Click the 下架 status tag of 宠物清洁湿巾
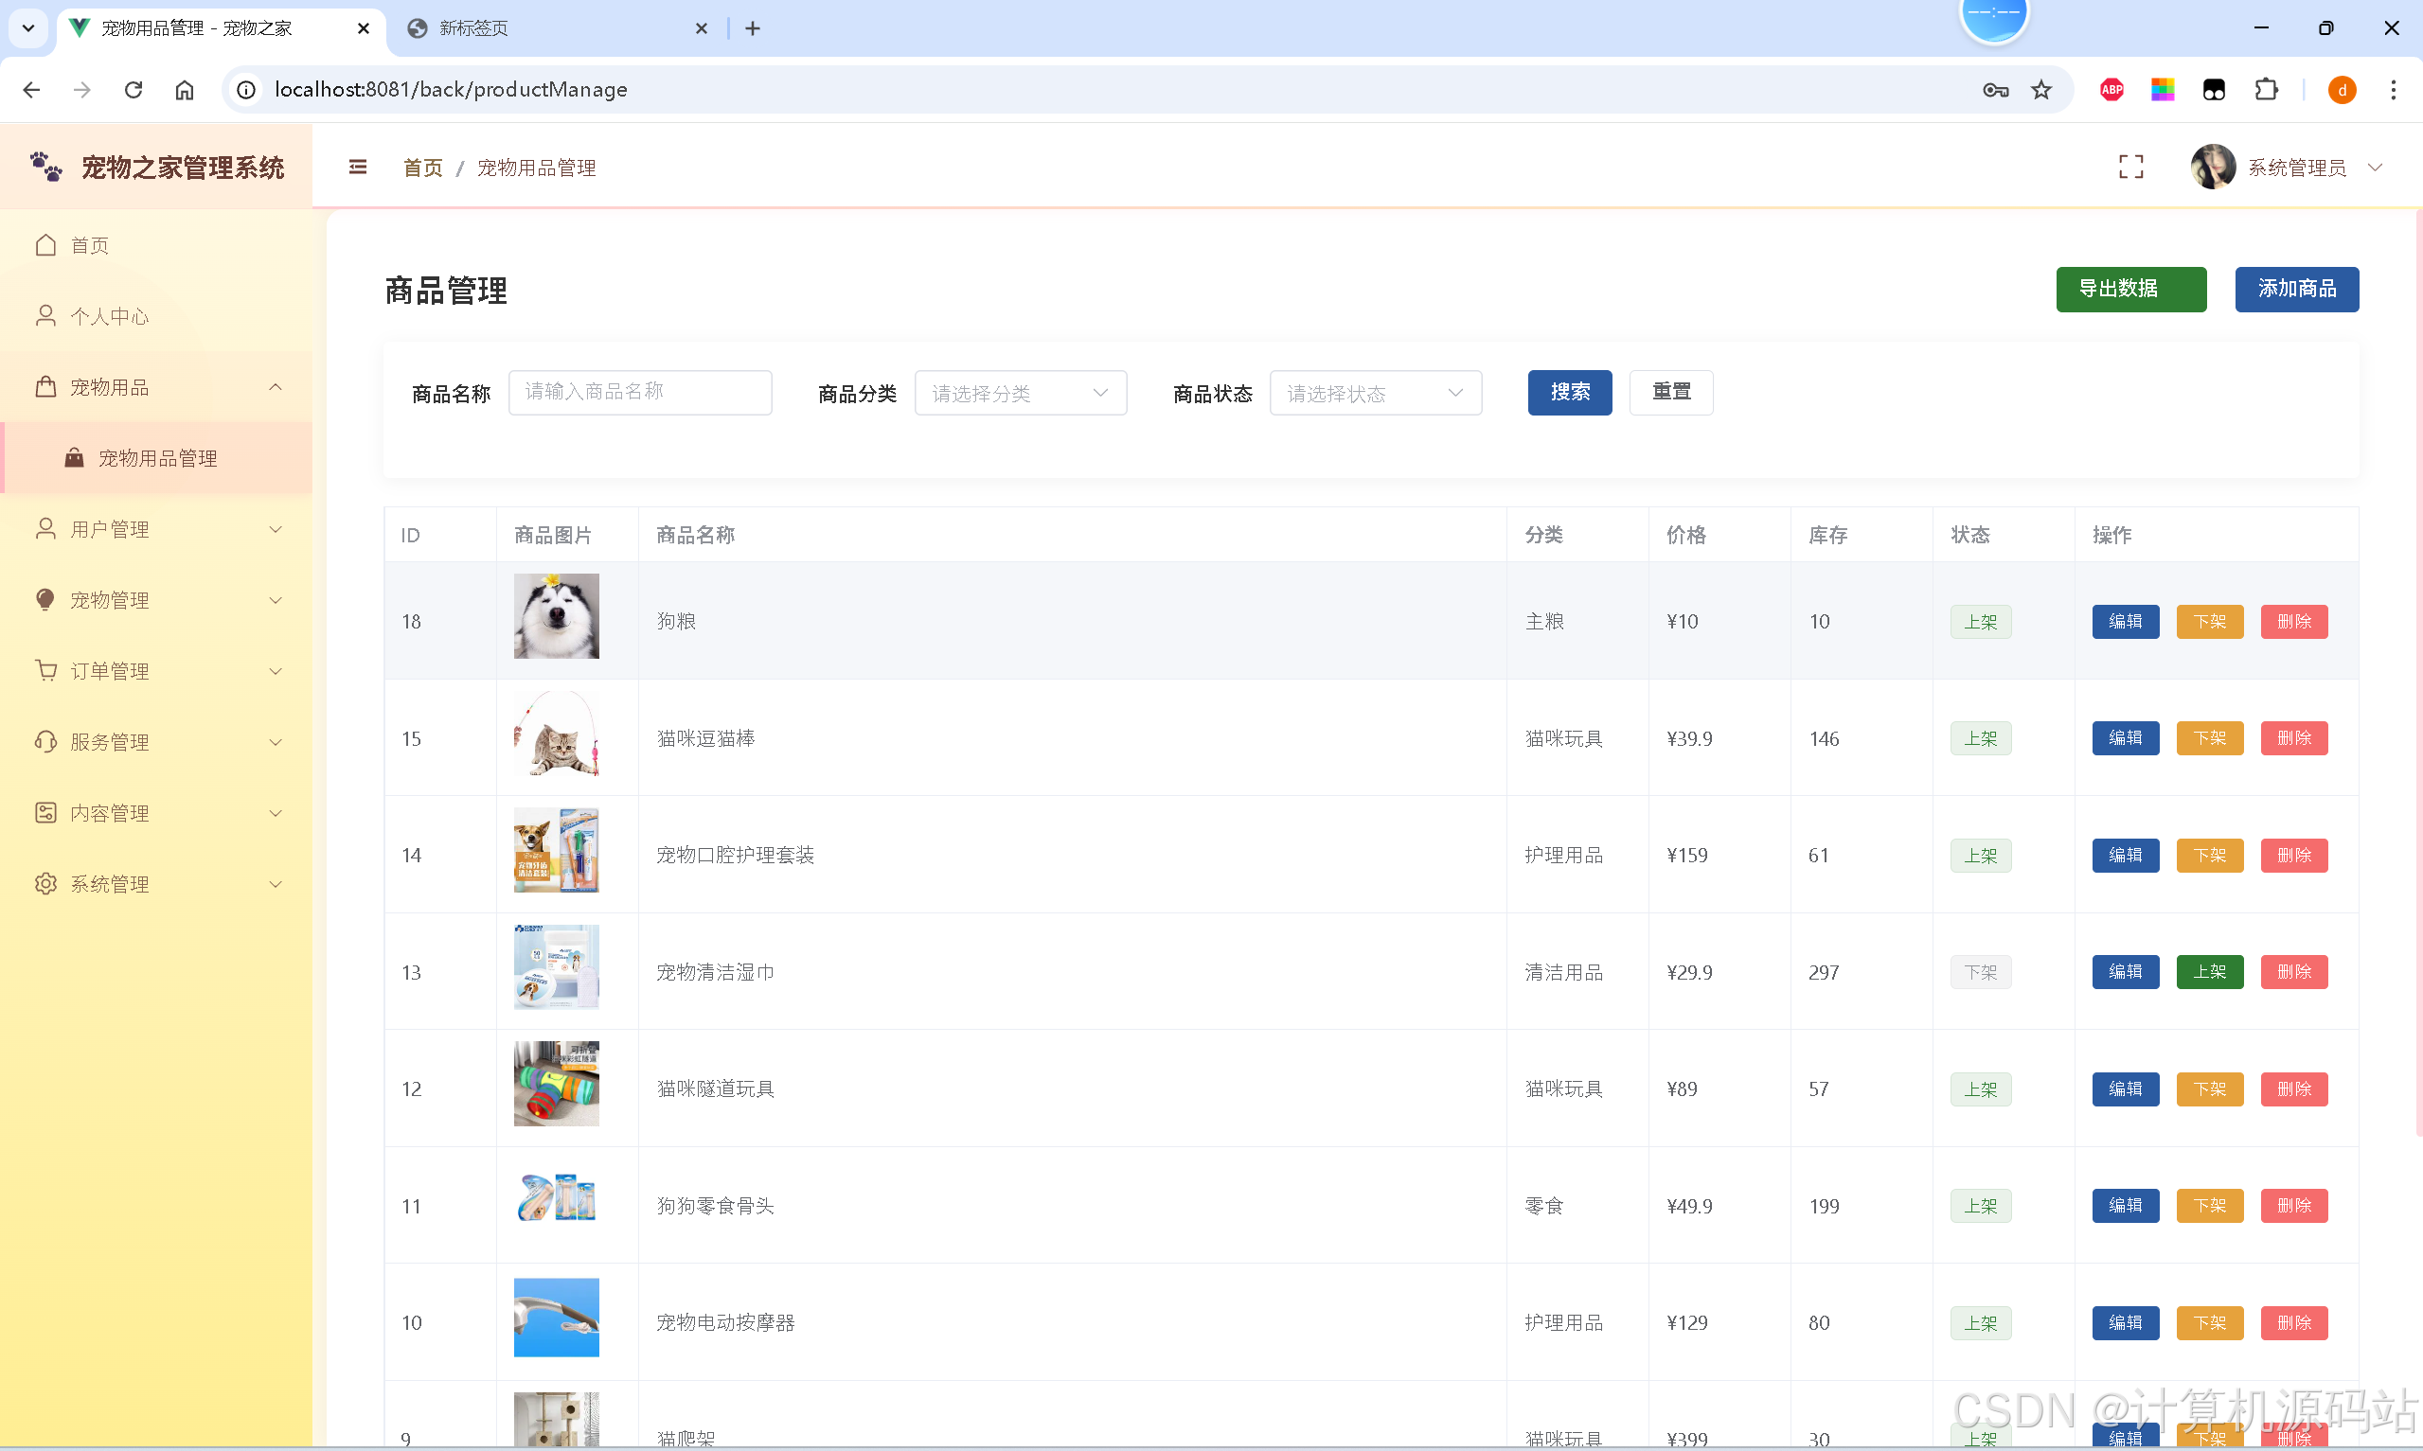This screenshot has width=2423, height=1451. click(x=1980, y=972)
